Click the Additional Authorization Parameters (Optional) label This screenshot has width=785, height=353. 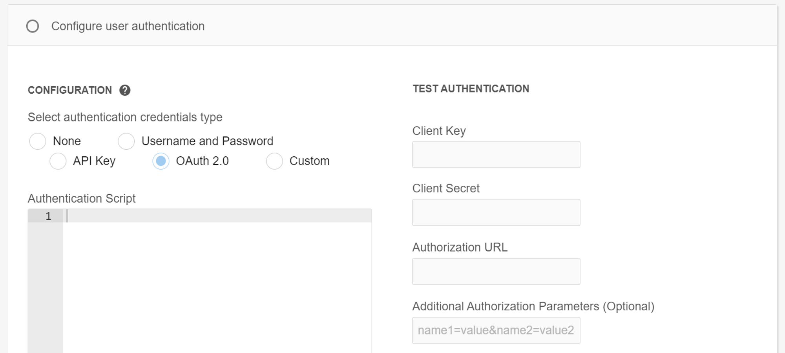pyautogui.click(x=533, y=306)
